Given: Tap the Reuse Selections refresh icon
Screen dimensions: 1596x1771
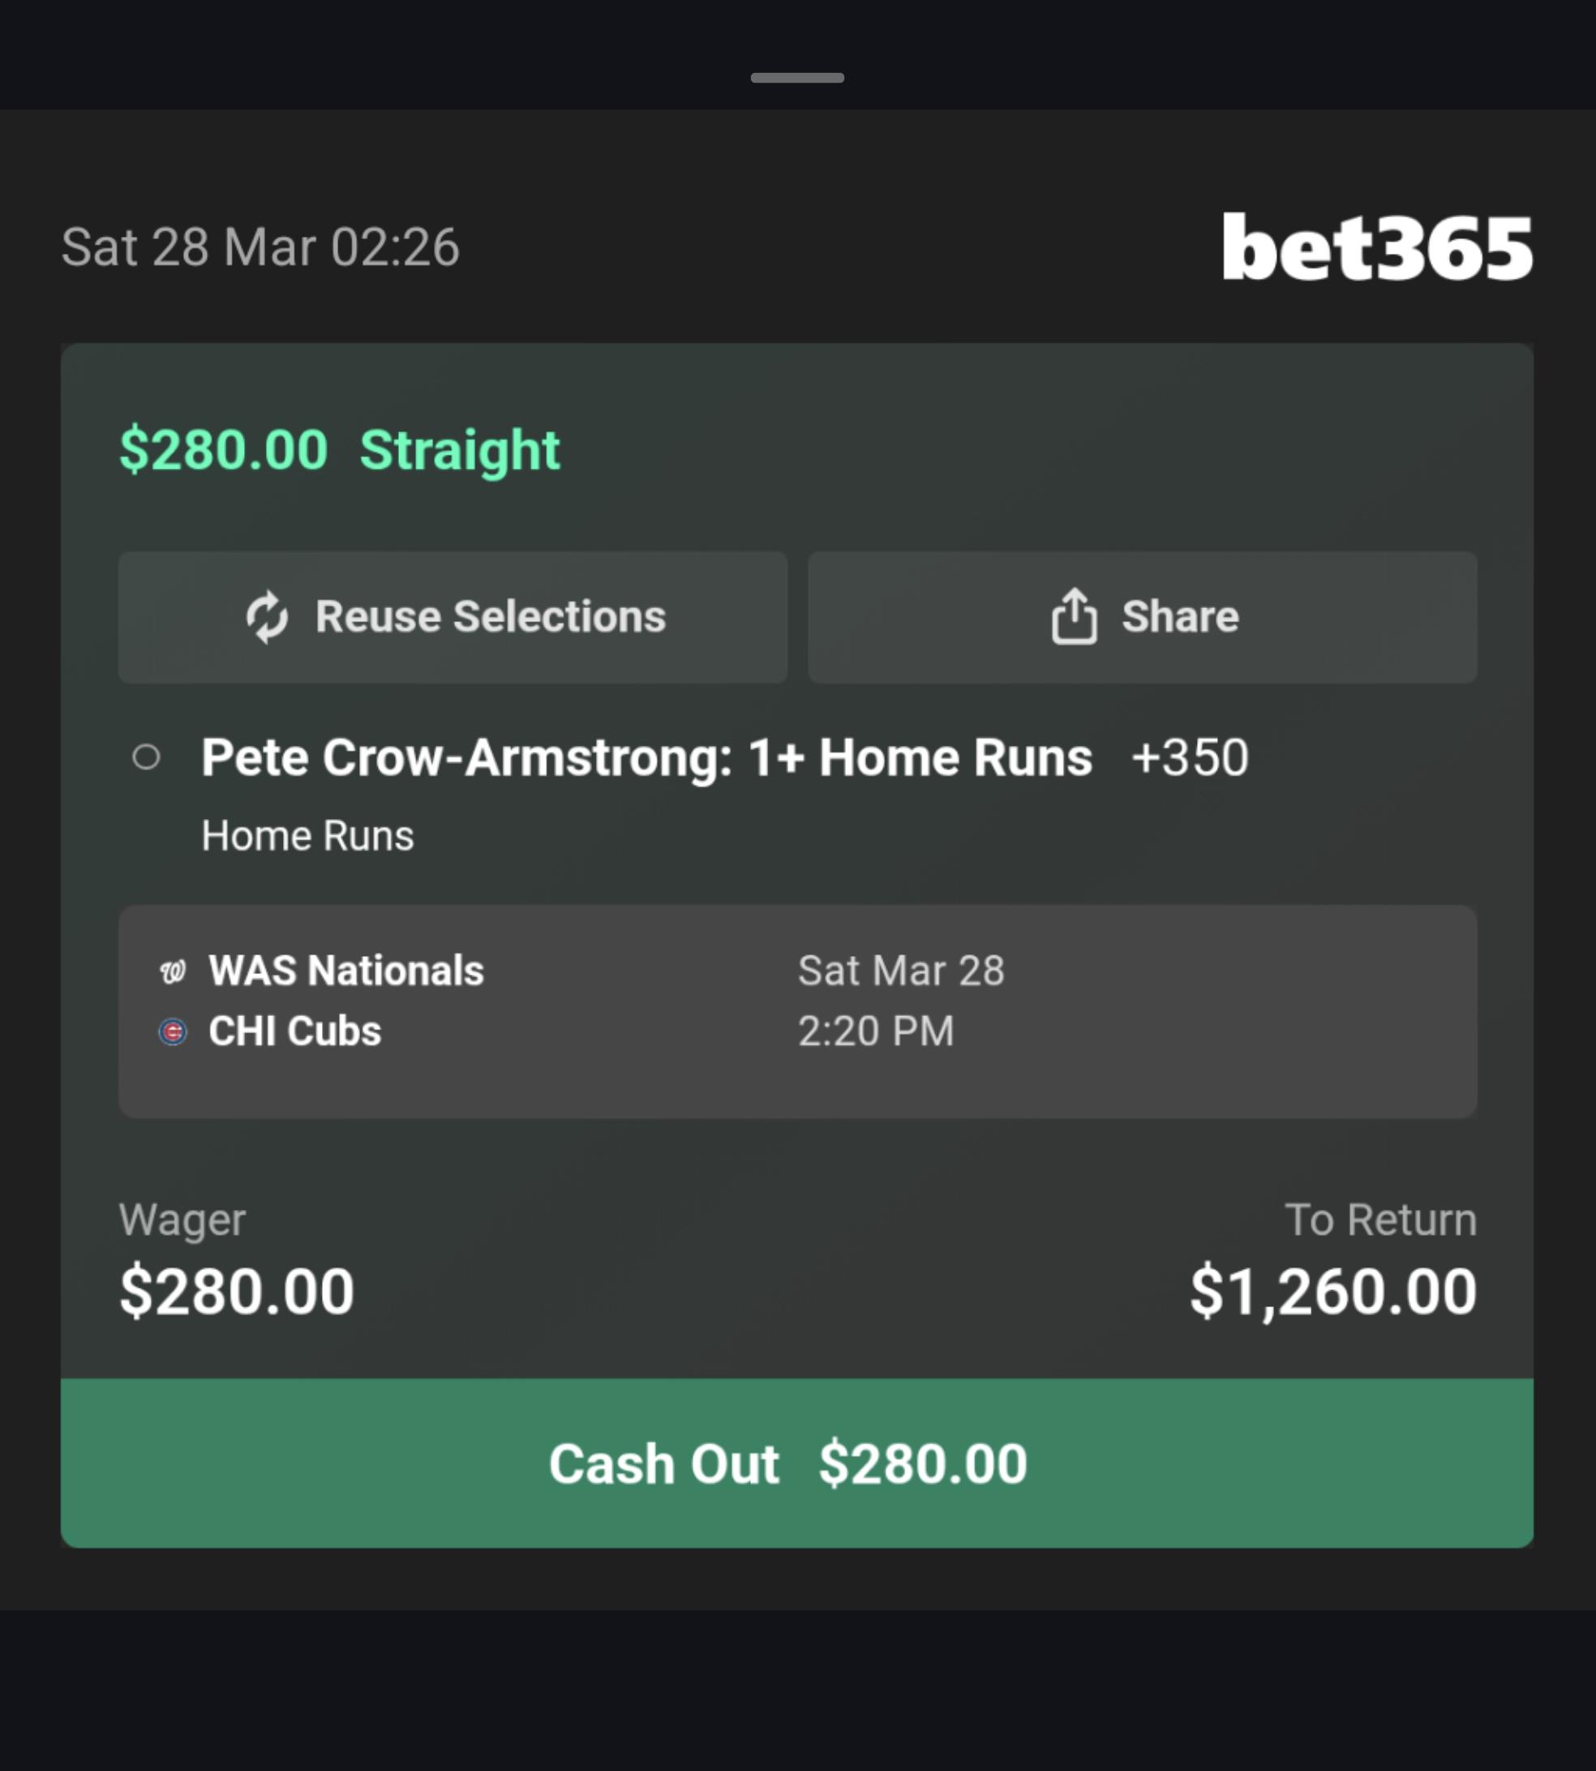Looking at the screenshot, I should pos(267,617).
